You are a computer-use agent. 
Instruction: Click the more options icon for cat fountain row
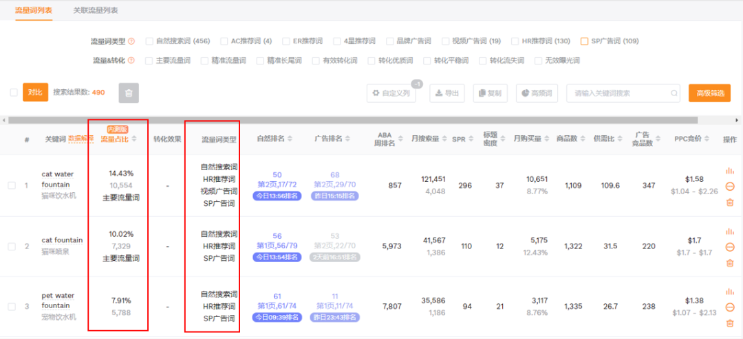(730, 247)
